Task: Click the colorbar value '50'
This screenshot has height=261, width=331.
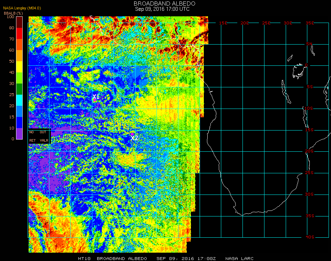Action: [11, 61]
